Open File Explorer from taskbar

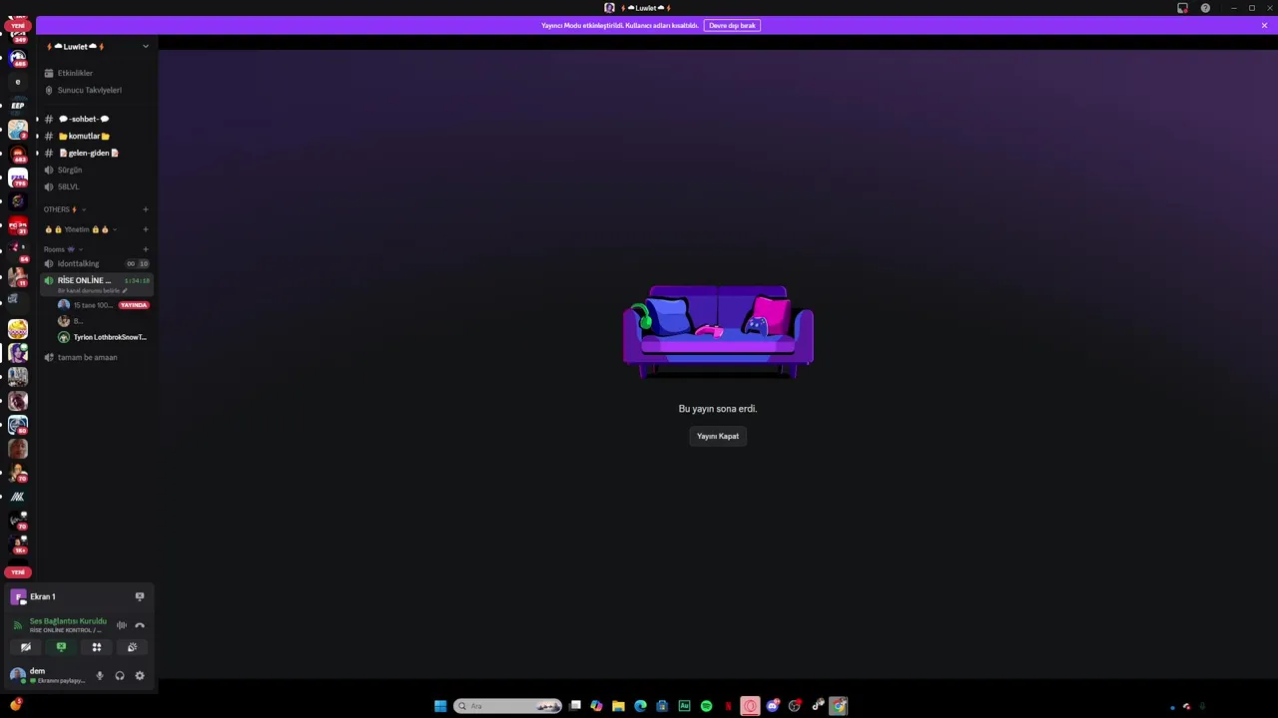tap(618, 706)
